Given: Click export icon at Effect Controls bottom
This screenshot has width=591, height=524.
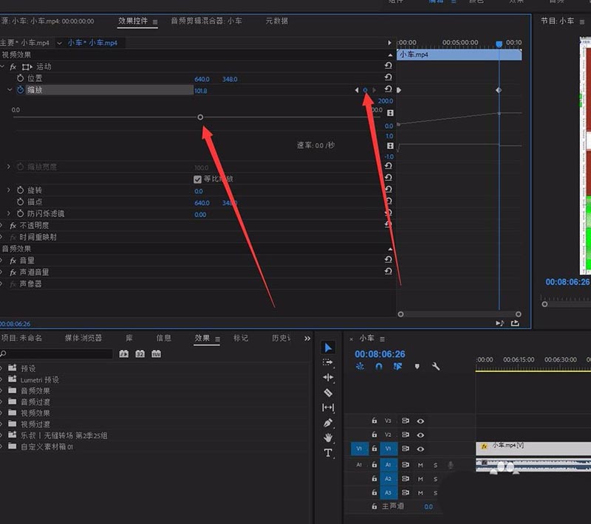Looking at the screenshot, I should (515, 323).
